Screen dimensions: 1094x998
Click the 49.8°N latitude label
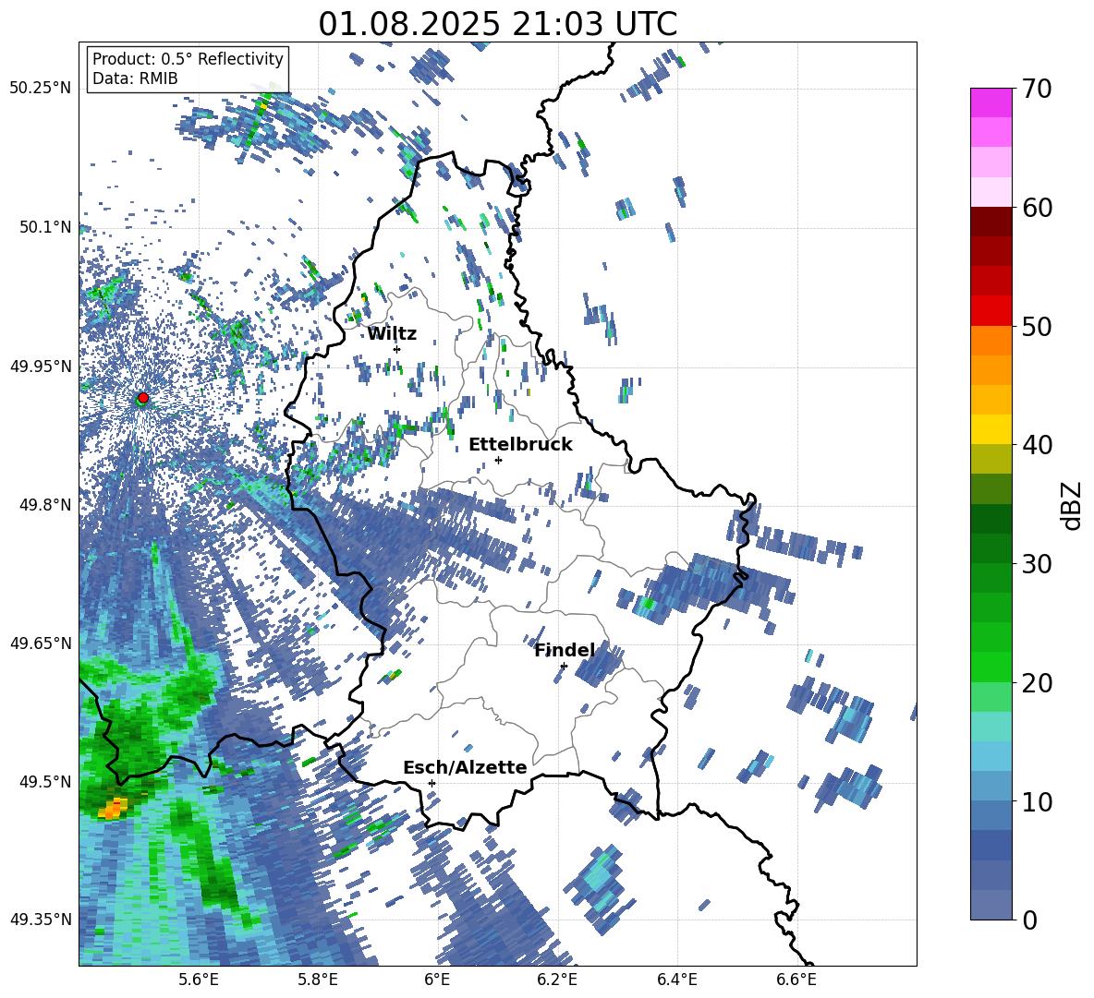click(x=44, y=504)
